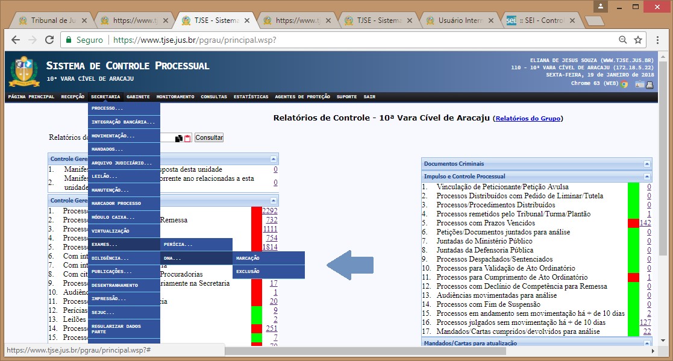Click the black copy icon beside search field
Viewport: 673px width, 361px height.
point(179,138)
